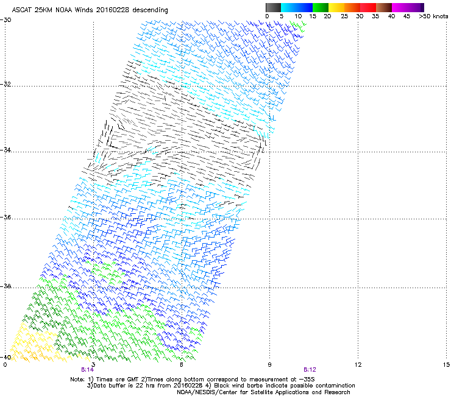The width and height of the screenshot is (451, 396).
Task: Click the '6' longitude axis label
Action: [182, 365]
